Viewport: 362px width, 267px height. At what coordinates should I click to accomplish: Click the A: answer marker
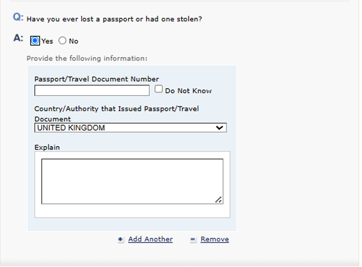(x=18, y=38)
